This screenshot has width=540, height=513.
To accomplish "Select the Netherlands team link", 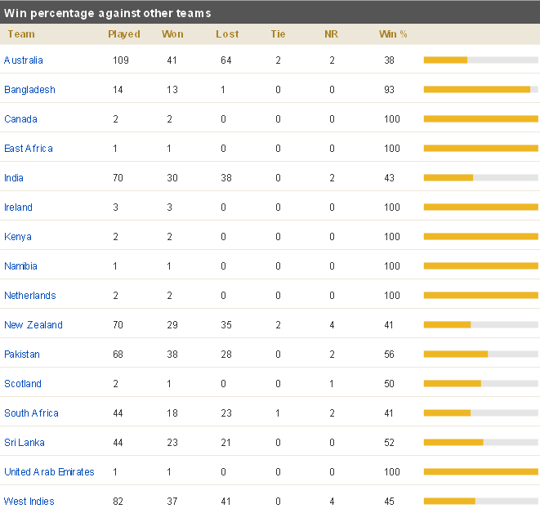I will 30,296.
